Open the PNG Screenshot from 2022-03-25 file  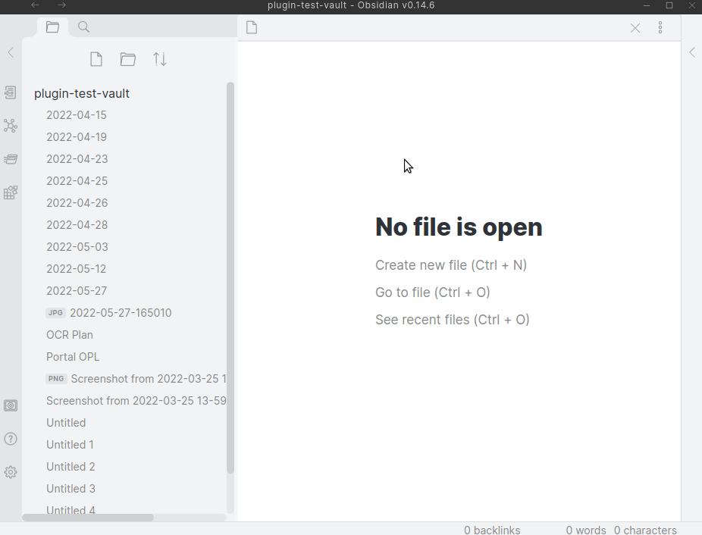(136, 379)
